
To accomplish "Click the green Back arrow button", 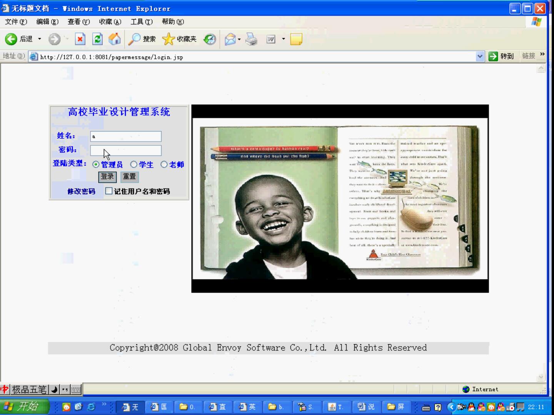I will point(11,39).
